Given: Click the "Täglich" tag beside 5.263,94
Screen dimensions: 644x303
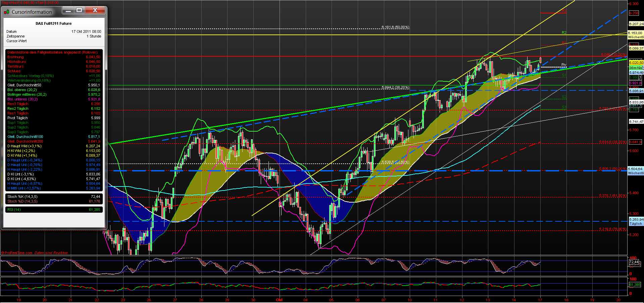Looking at the screenshot, I should coord(636,223).
